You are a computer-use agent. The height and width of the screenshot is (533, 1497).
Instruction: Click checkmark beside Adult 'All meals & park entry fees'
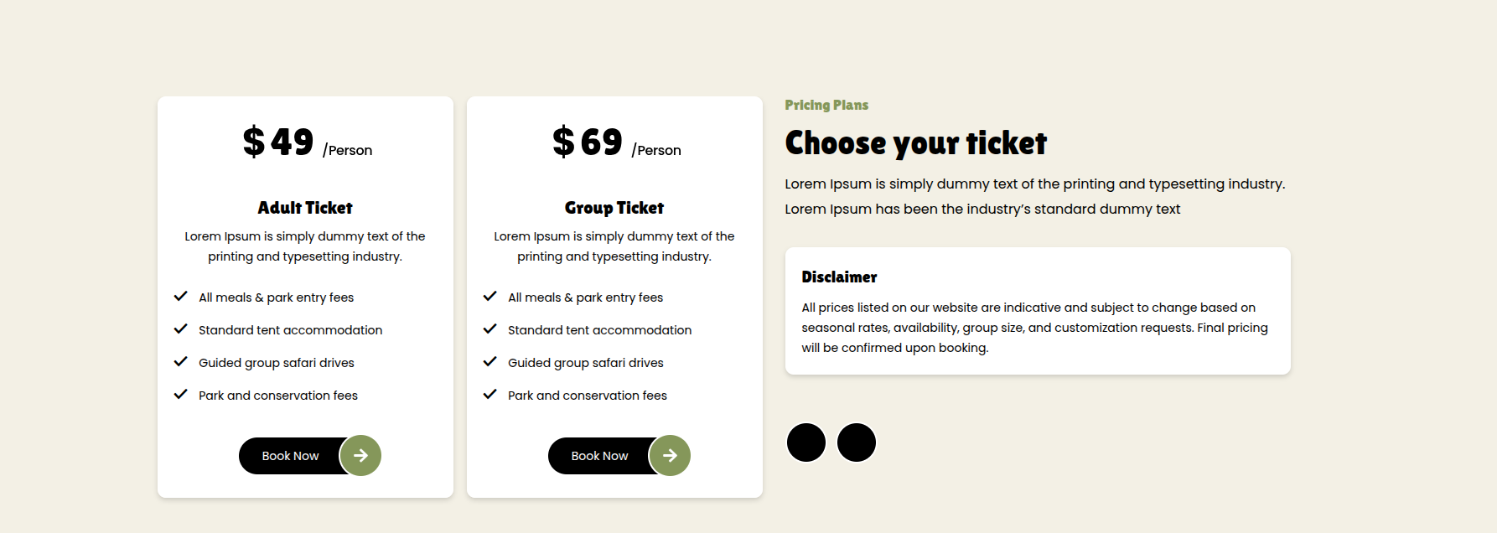click(180, 297)
